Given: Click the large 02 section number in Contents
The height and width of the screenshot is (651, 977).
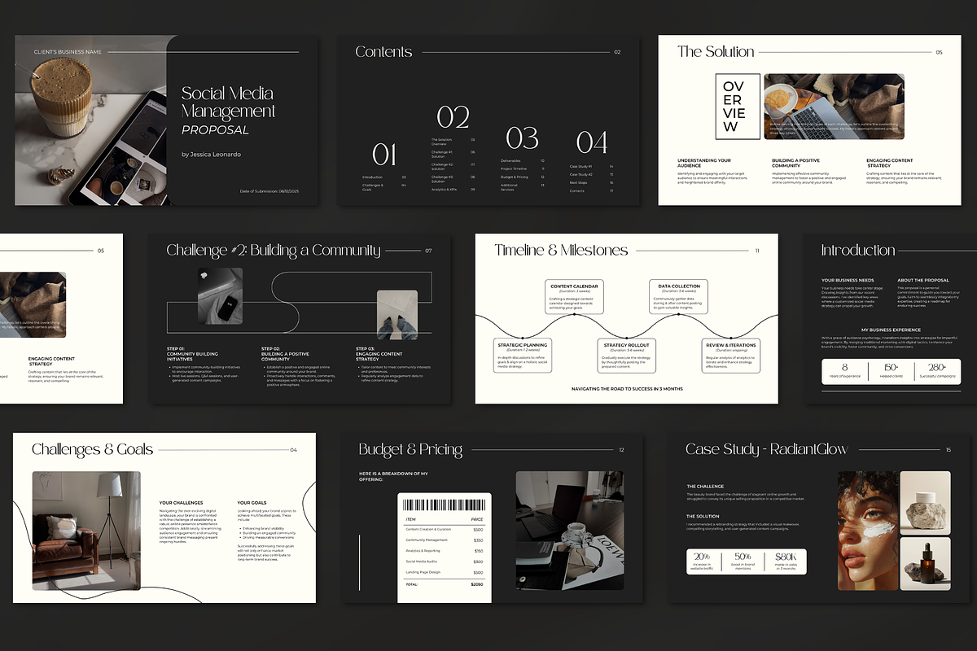Looking at the screenshot, I should coord(453,117).
